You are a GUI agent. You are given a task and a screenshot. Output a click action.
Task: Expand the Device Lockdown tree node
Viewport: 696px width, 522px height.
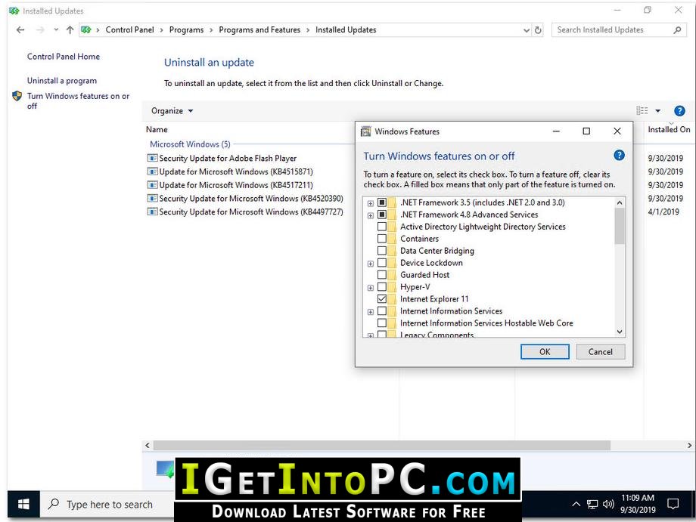[x=370, y=264]
